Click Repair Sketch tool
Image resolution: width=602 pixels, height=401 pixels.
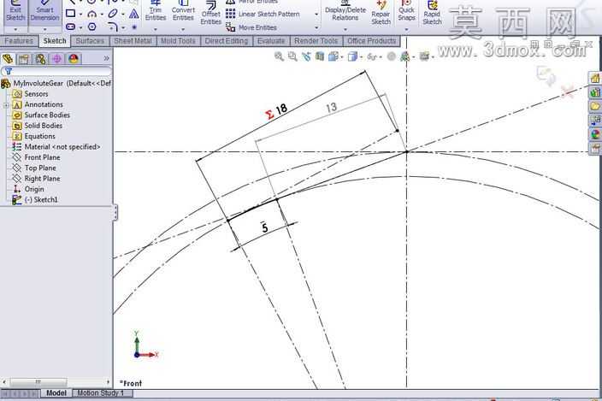(x=381, y=14)
